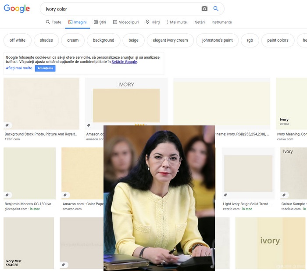307x271 pixels.
Task: Open Benjamin Moore's CC-130 swatch image
Action: [x=29, y=173]
